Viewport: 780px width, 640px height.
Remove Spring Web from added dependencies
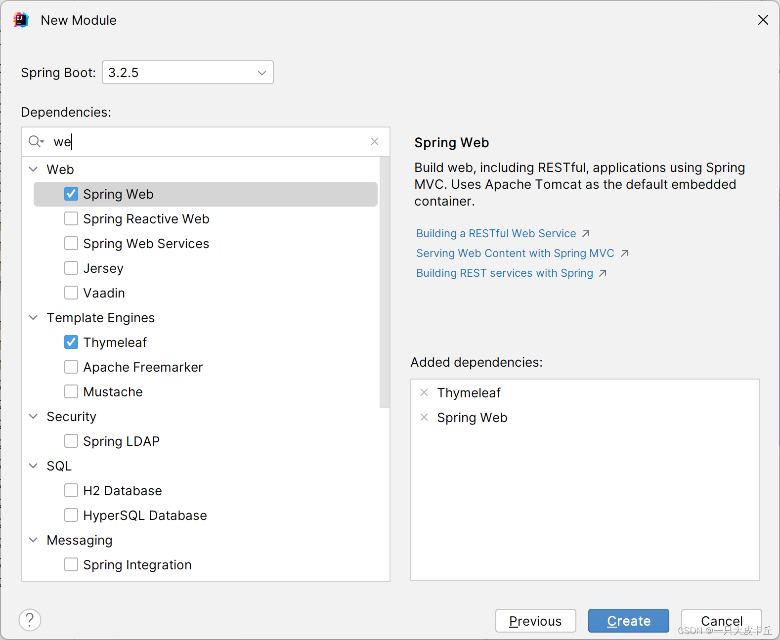point(424,417)
